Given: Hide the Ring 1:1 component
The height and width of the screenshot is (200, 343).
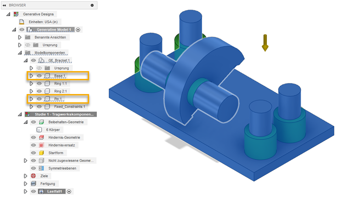Looking at the screenshot, I should (39, 83).
